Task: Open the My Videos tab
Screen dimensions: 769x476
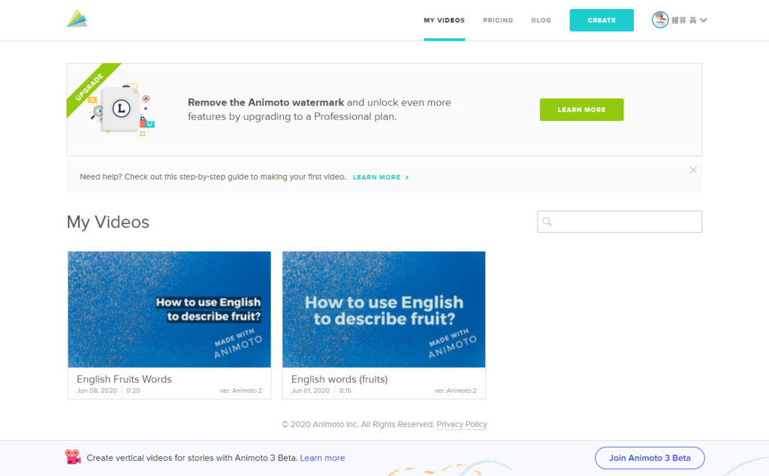Action: pyautogui.click(x=444, y=20)
